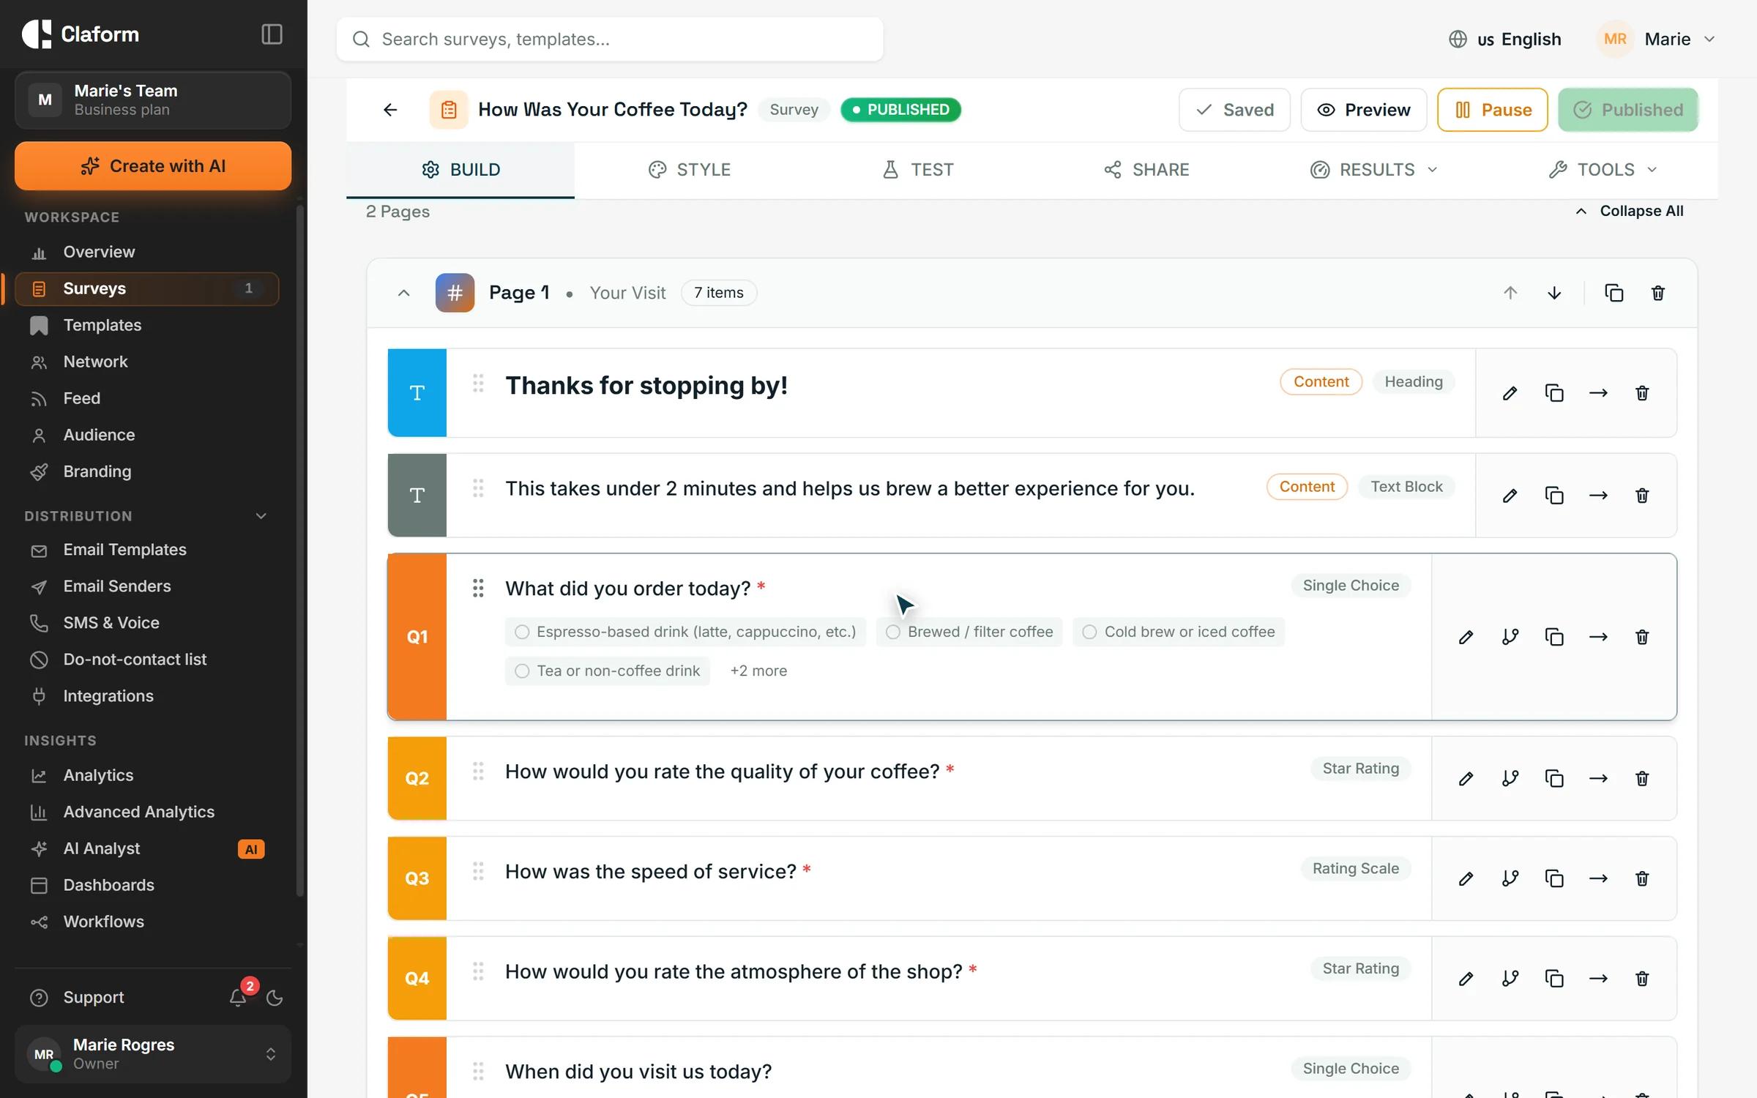The width and height of the screenshot is (1757, 1098).
Task: Open the Share tab
Action: click(x=1146, y=170)
